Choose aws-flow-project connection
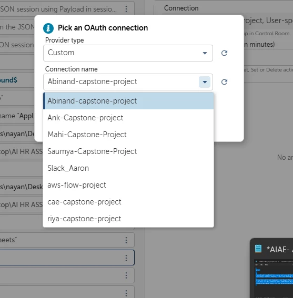Viewport: 293px width, 298px height. pos(128,185)
